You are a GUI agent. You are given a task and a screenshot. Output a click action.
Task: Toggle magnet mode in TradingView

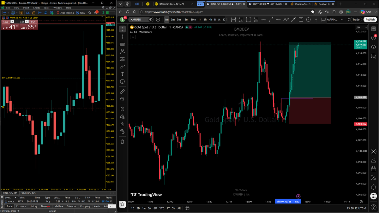click(x=123, y=109)
